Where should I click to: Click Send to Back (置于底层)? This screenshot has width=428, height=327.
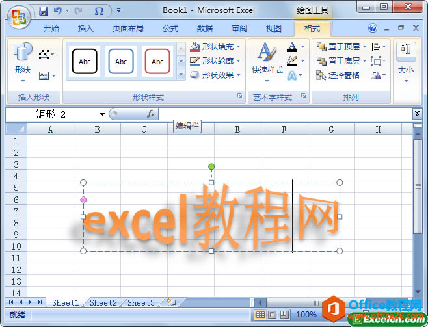(x=338, y=61)
